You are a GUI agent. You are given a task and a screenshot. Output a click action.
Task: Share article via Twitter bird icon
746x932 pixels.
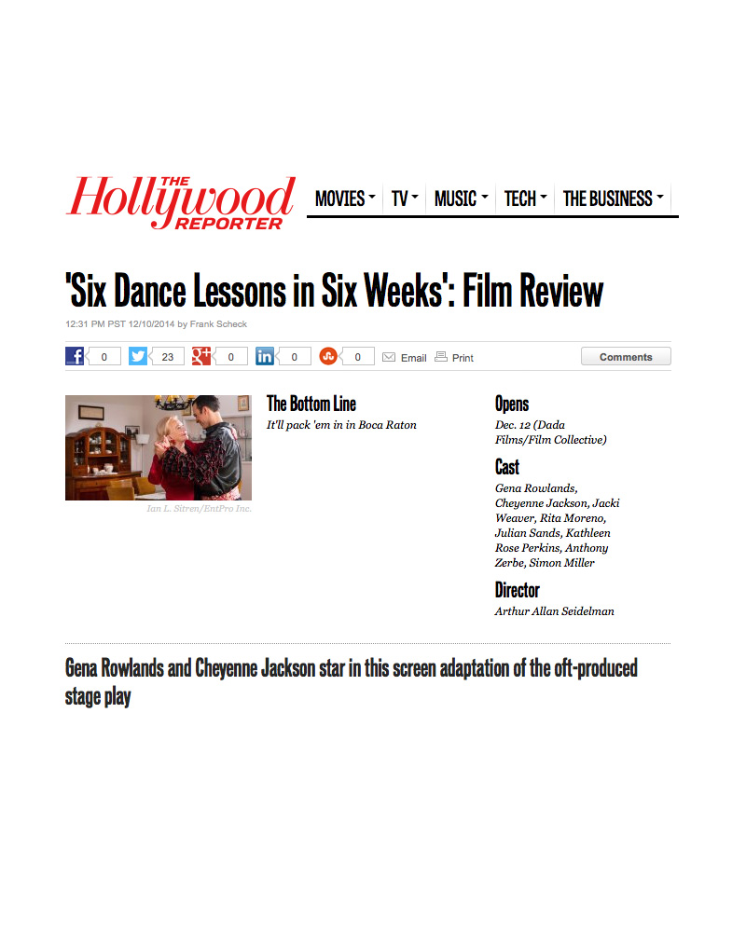[138, 356]
